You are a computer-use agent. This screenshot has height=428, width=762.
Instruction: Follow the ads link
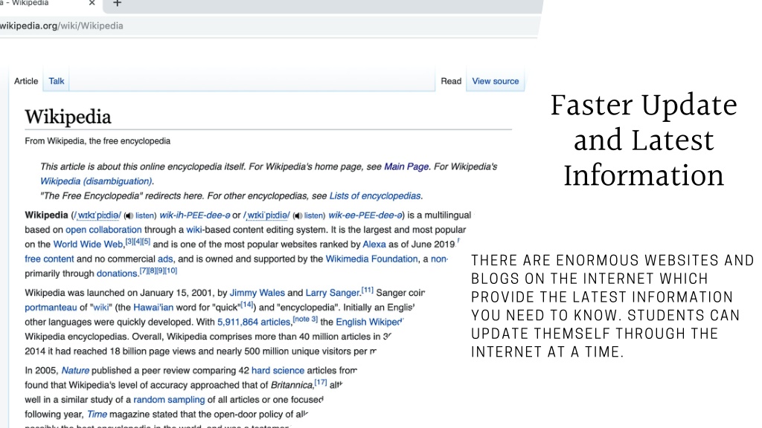(164, 259)
